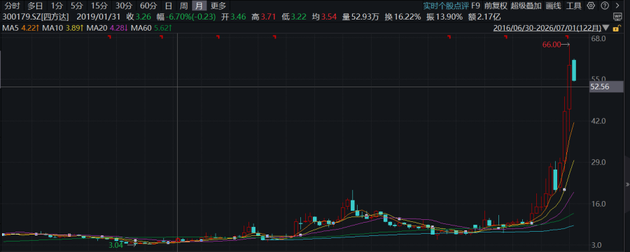Click red flag marker above 66.00 peak
The width and height of the screenshot is (630, 252).
pyautogui.click(x=567, y=37)
